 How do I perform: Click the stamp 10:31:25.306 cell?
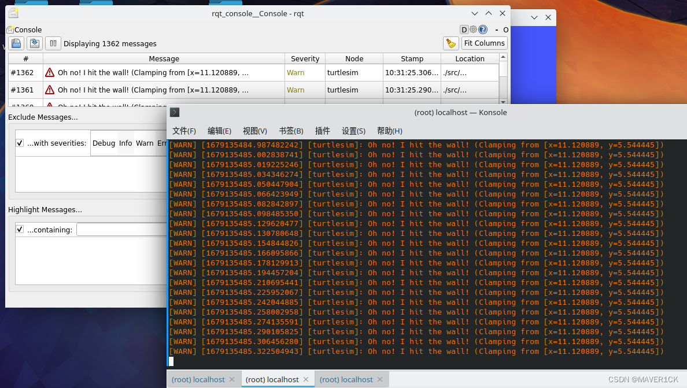coord(412,73)
